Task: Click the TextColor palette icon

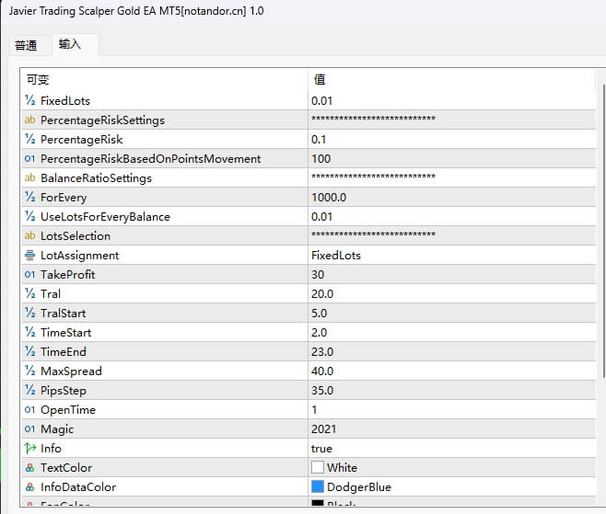Action: tap(30, 467)
